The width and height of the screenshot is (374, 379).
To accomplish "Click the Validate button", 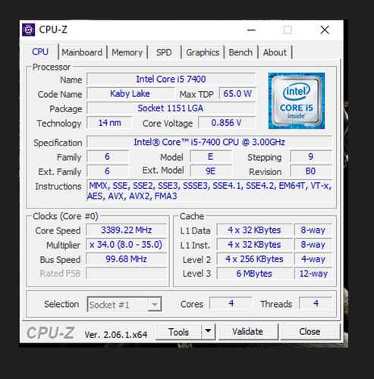I will point(248,332).
